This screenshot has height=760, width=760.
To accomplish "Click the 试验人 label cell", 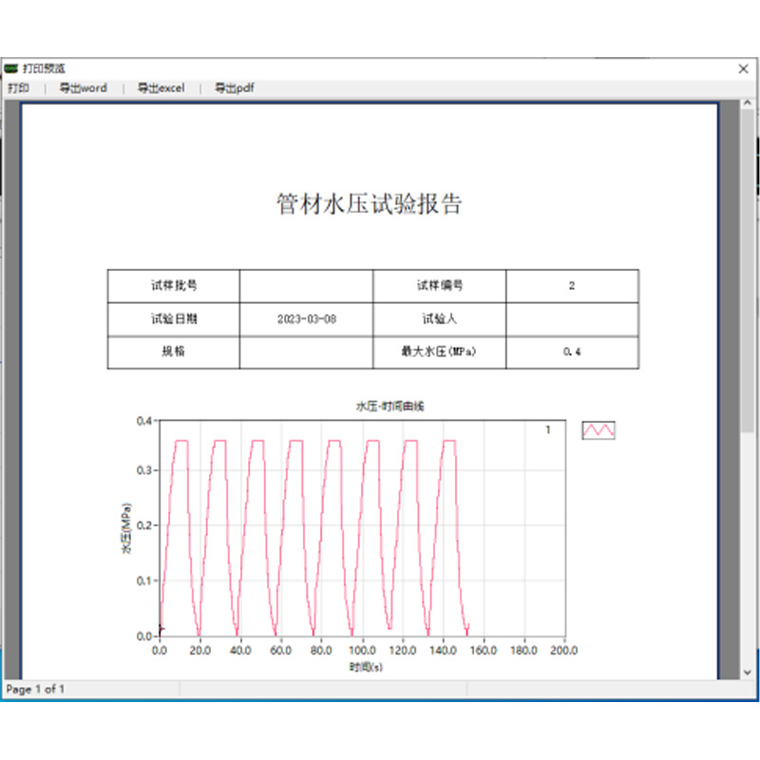I will point(440,319).
